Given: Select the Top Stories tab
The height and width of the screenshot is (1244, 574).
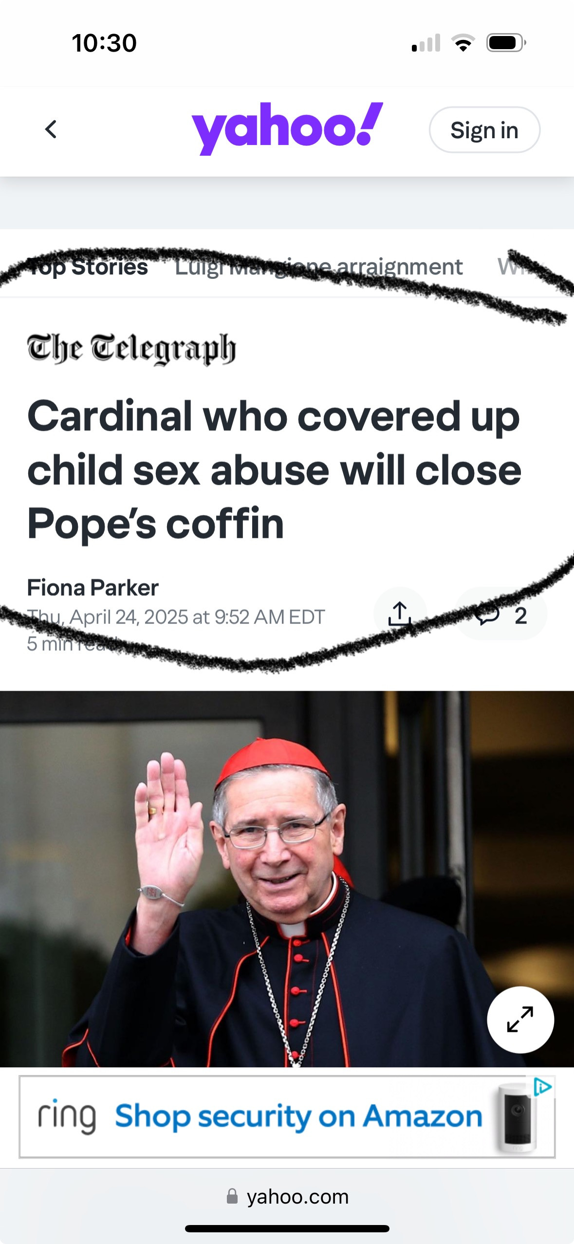Looking at the screenshot, I should point(88,267).
